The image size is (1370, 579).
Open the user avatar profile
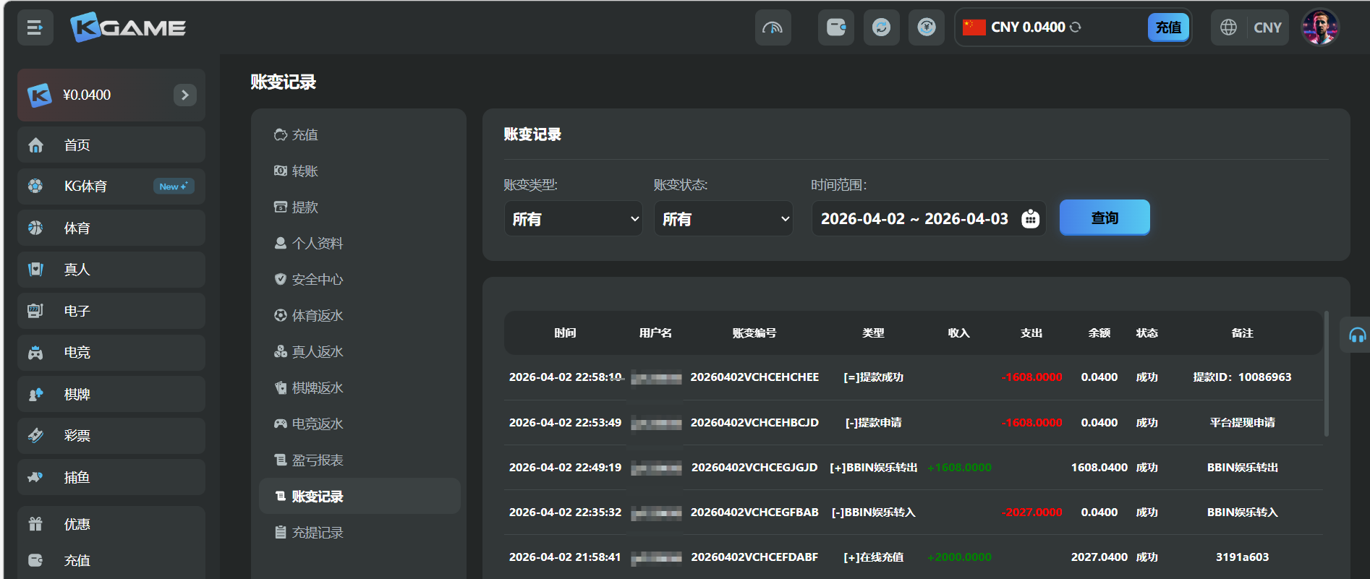pyautogui.click(x=1320, y=27)
